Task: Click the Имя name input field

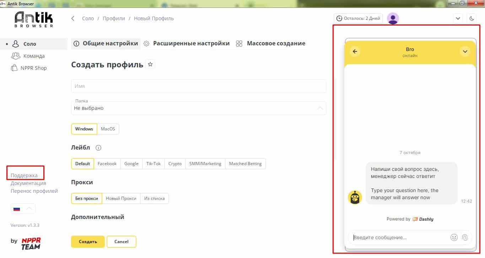Action: (198, 86)
